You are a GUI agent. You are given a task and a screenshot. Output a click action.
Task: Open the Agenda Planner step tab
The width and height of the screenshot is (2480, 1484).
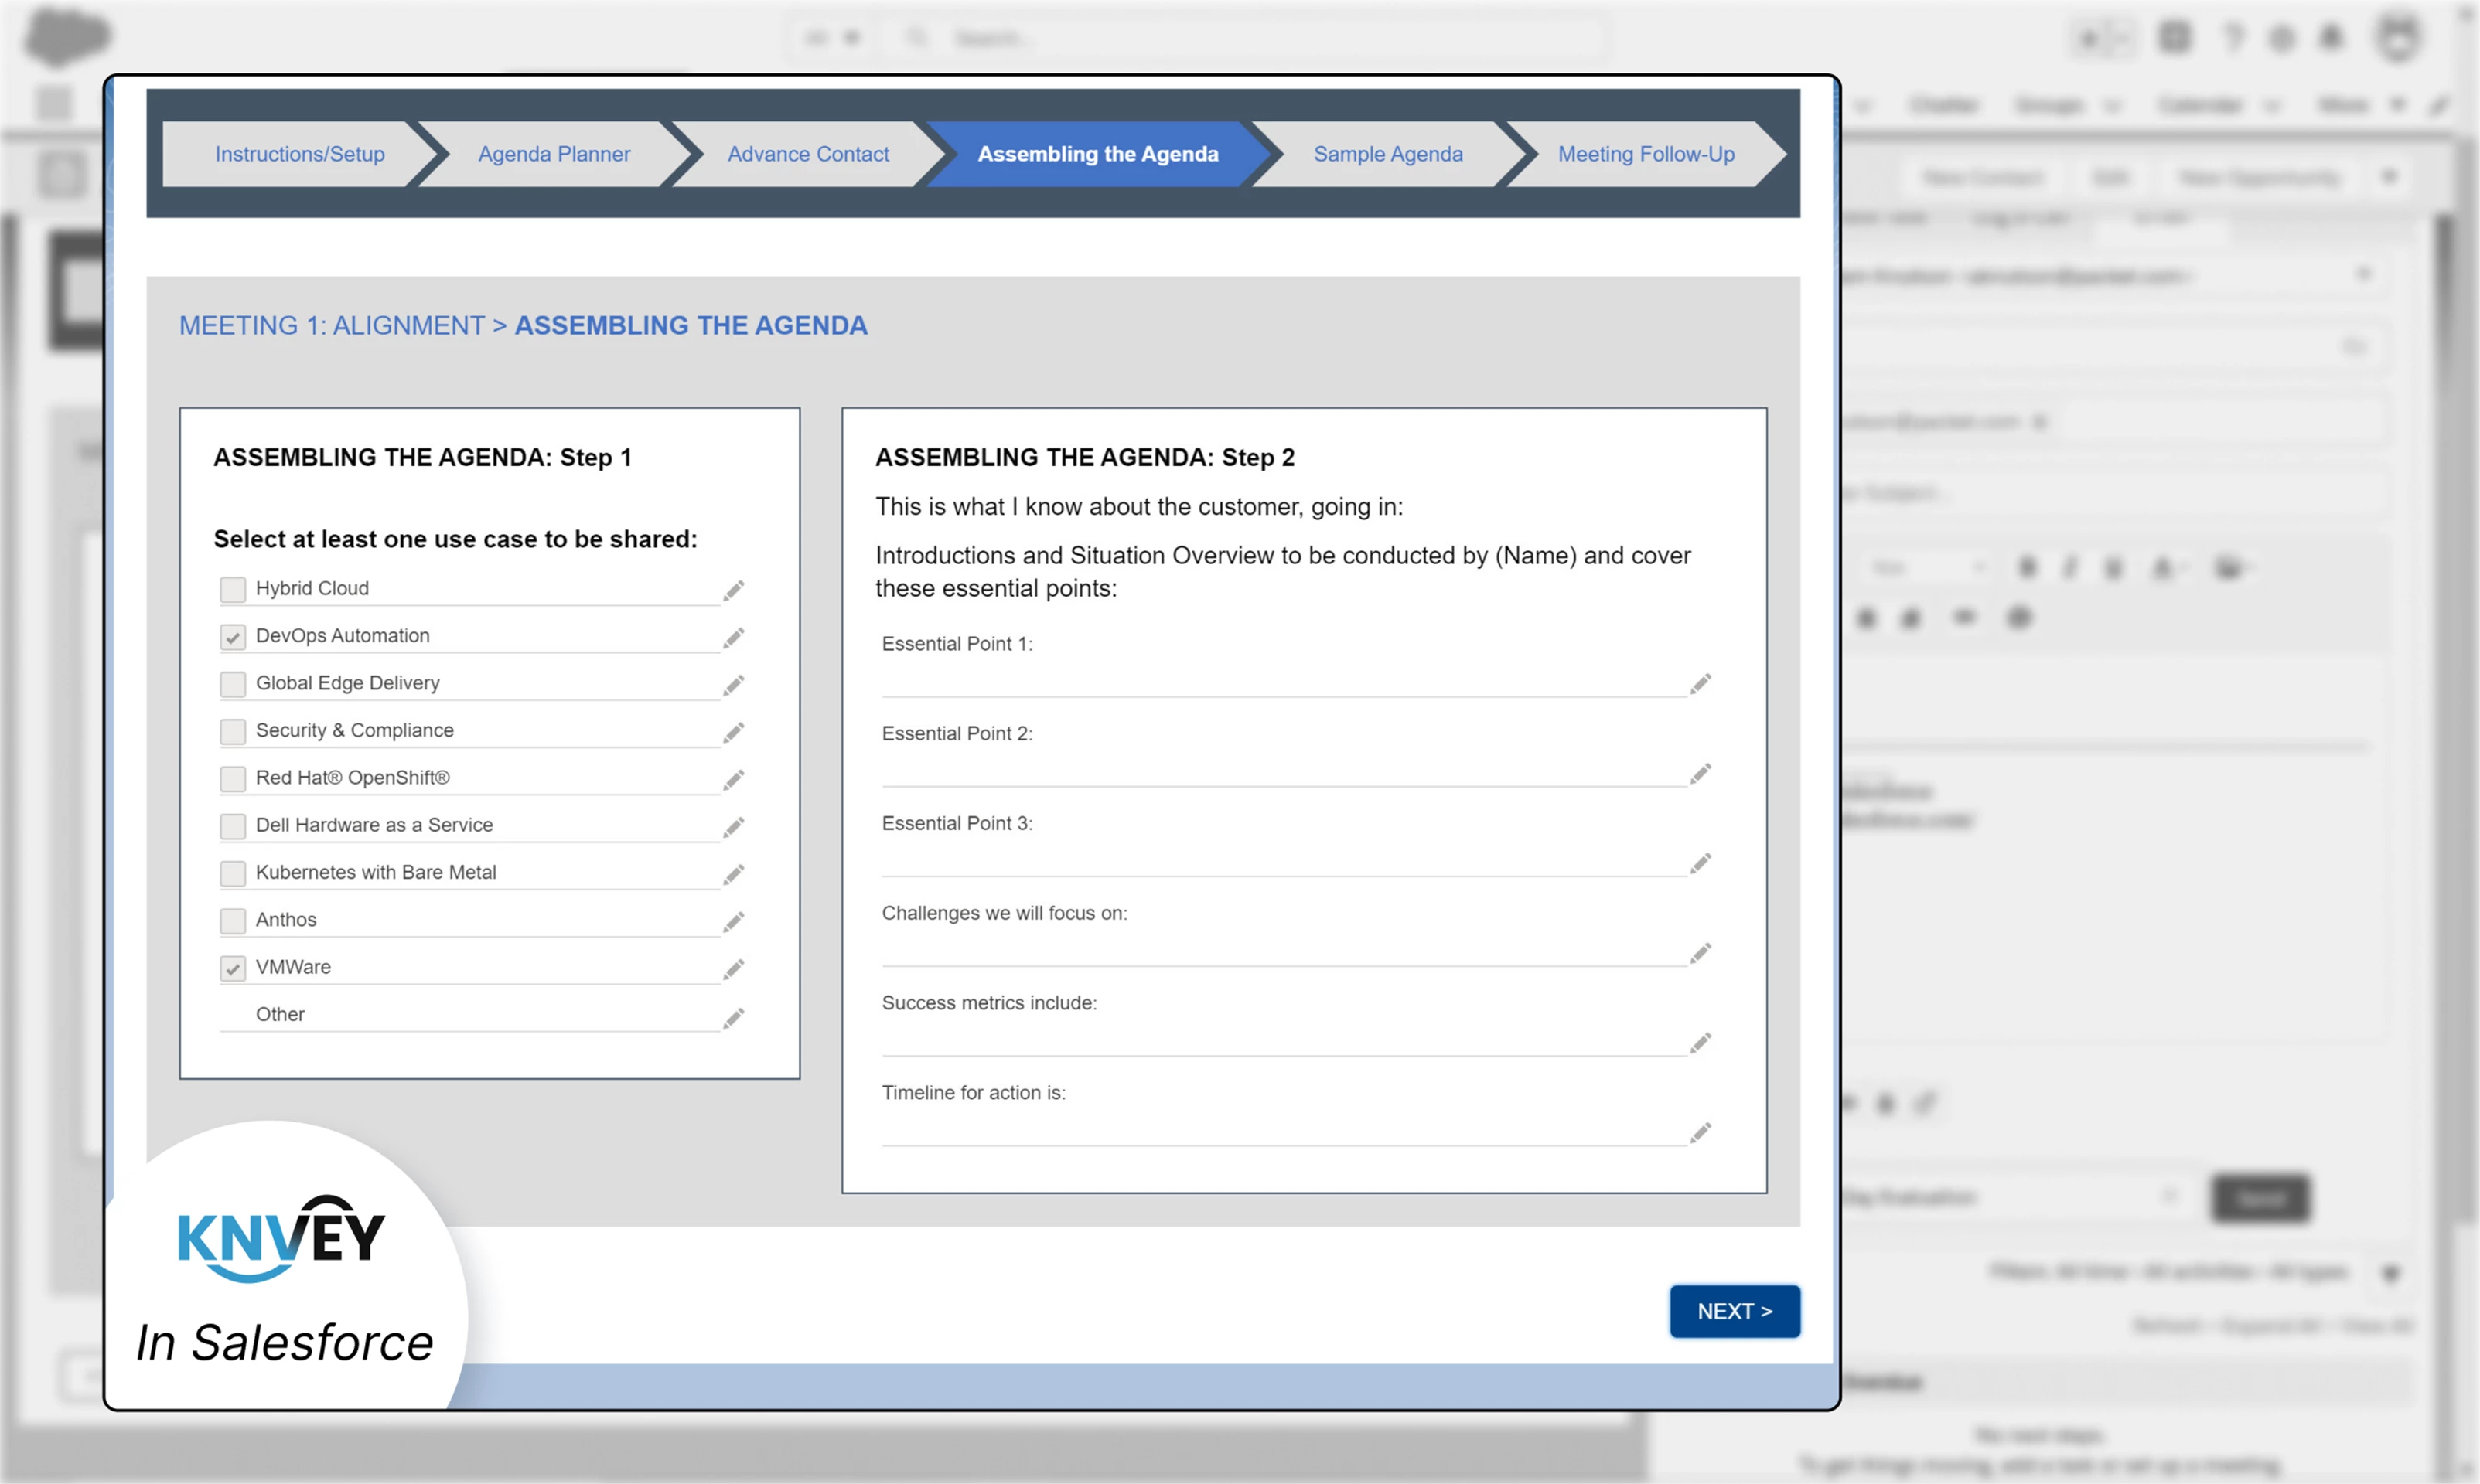click(x=553, y=154)
